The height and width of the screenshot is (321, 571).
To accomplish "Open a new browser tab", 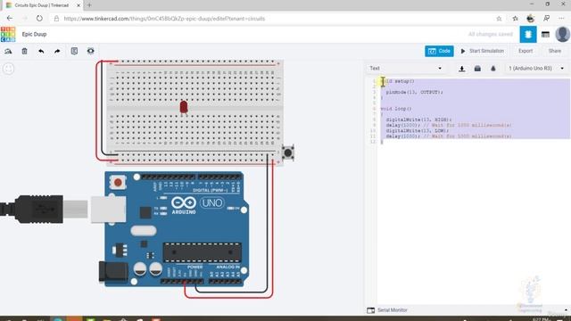I will 89,5.
